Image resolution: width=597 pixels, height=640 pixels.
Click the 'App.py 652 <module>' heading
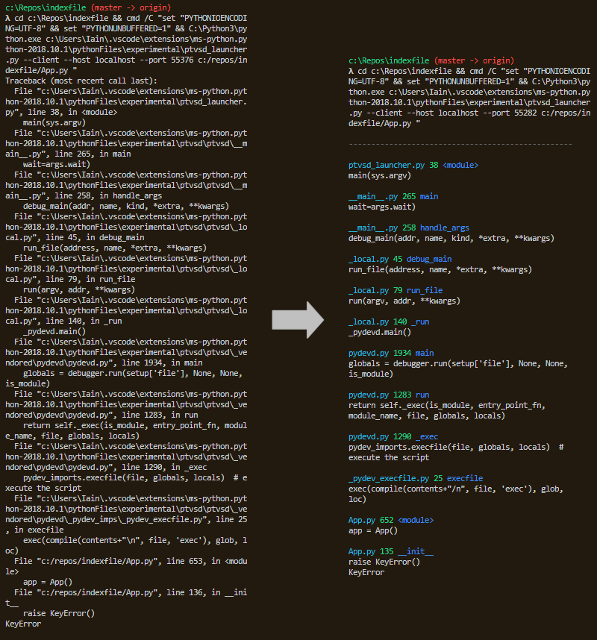click(x=391, y=520)
